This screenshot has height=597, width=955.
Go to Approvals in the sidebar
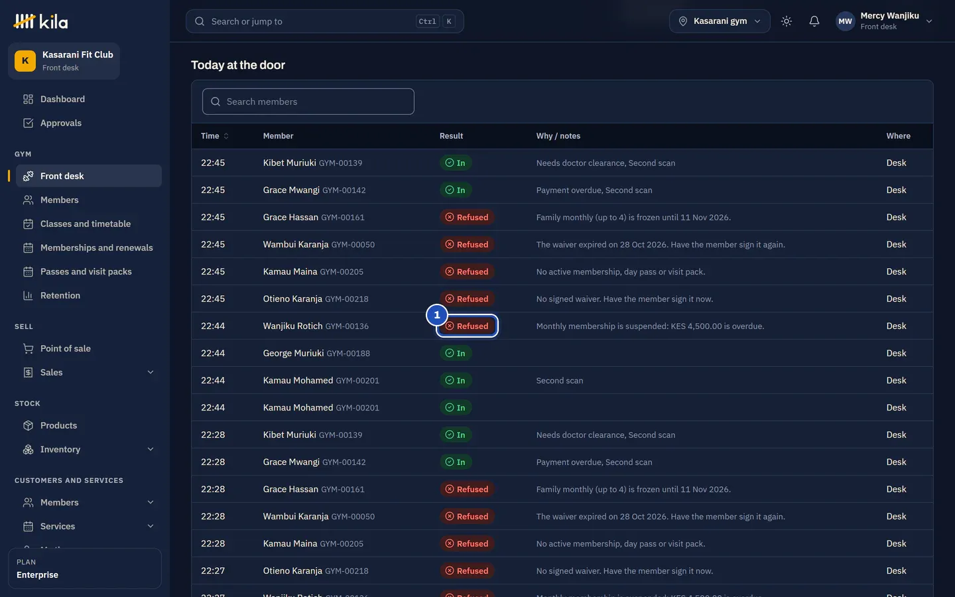(88, 123)
